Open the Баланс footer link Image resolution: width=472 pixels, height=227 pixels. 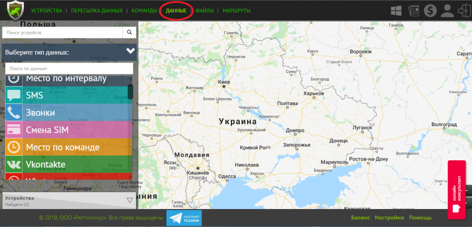tap(360, 218)
